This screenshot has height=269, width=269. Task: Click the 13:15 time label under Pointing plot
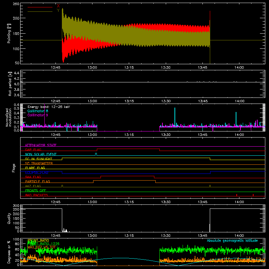tap(129, 68)
